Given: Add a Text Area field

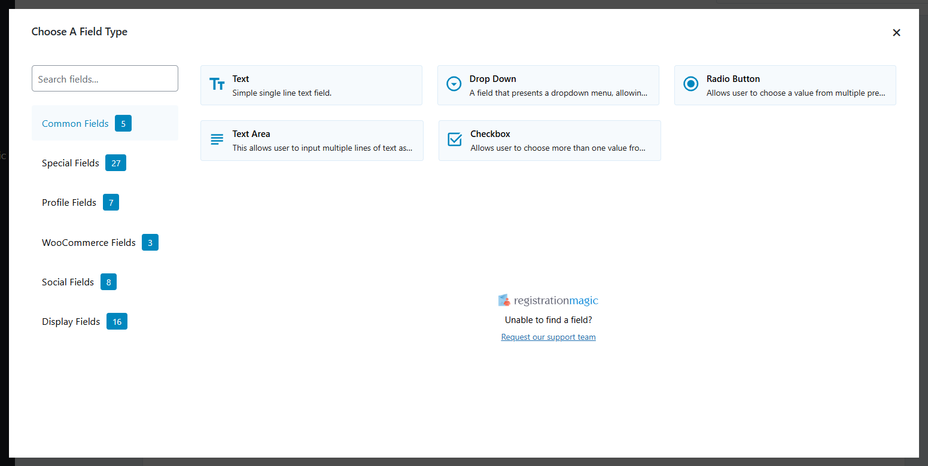Looking at the screenshot, I should 312,141.
